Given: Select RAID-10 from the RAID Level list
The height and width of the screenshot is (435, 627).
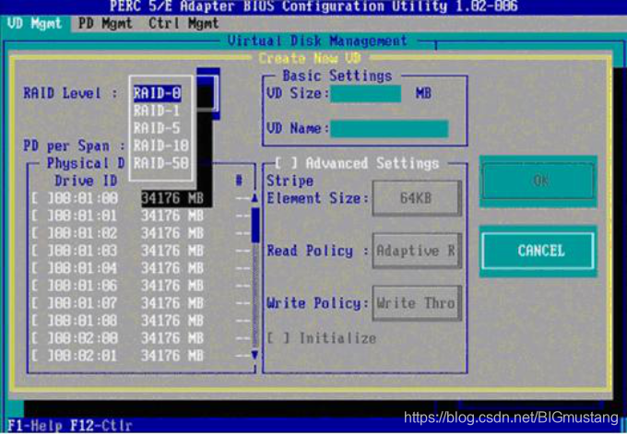Looking at the screenshot, I should pos(160,146).
